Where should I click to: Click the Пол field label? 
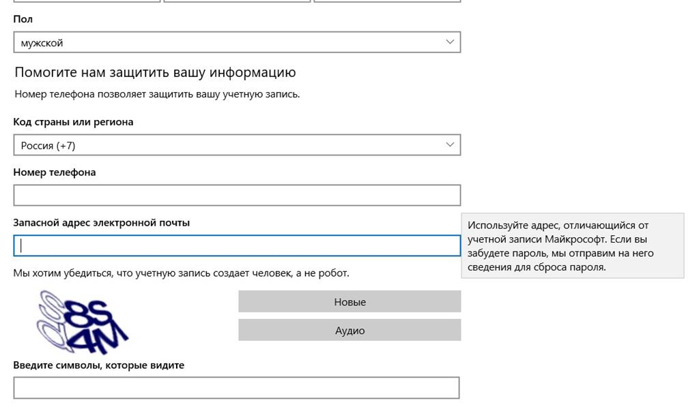tap(23, 19)
